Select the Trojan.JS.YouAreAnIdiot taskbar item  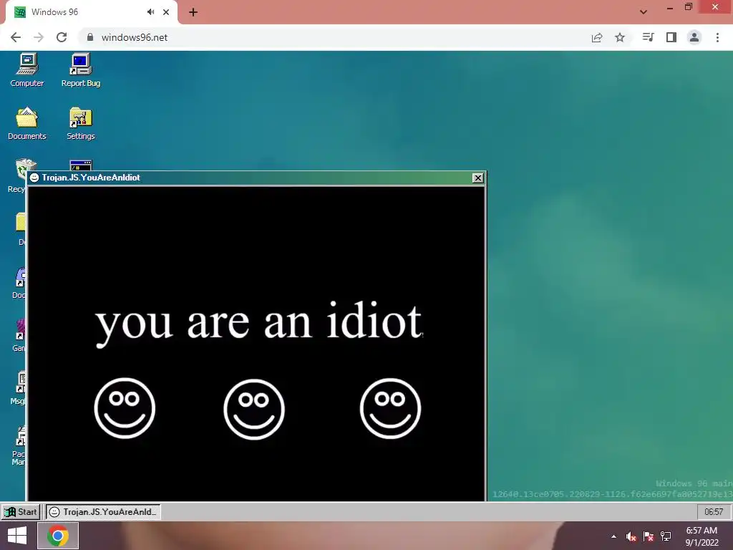(103, 511)
